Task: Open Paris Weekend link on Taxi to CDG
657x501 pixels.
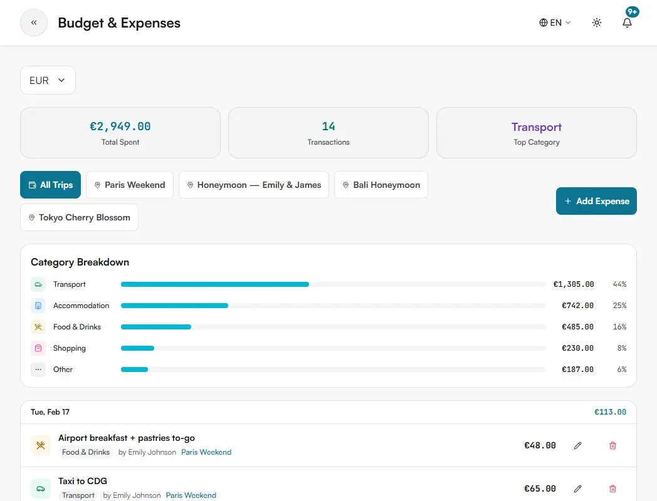Action: point(191,495)
